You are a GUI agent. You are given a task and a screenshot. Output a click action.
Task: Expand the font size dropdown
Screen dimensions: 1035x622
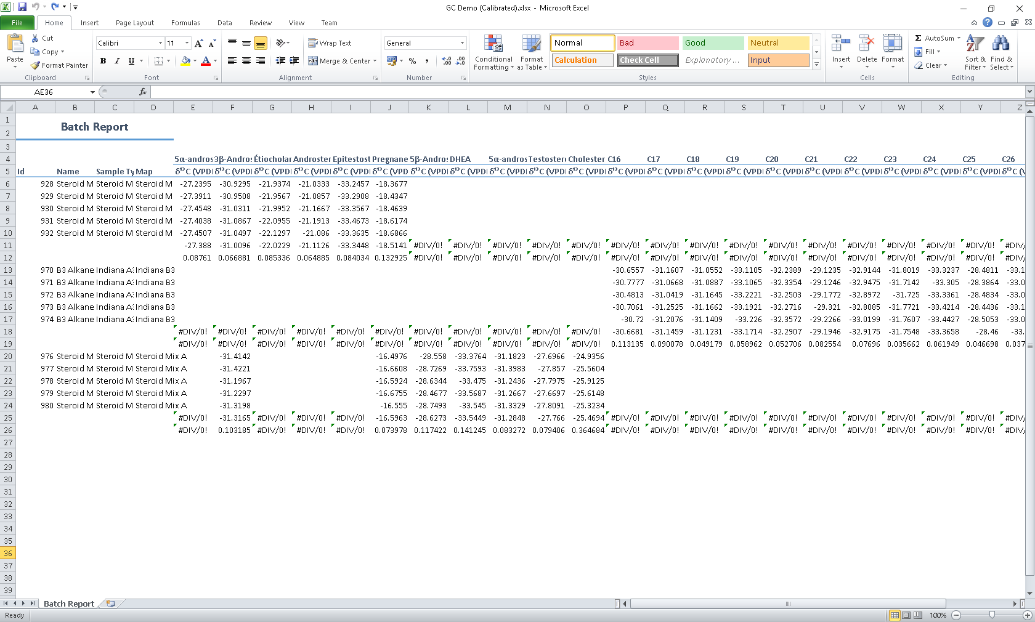[187, 43]
